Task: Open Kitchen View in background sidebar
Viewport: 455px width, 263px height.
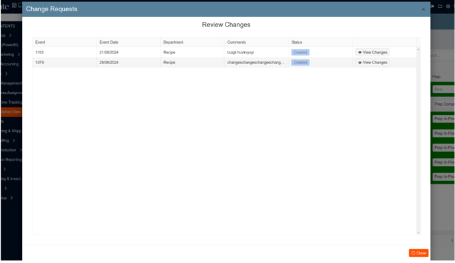Action: (11, 112)
